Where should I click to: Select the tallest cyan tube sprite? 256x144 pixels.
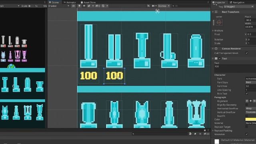(88, 46)
